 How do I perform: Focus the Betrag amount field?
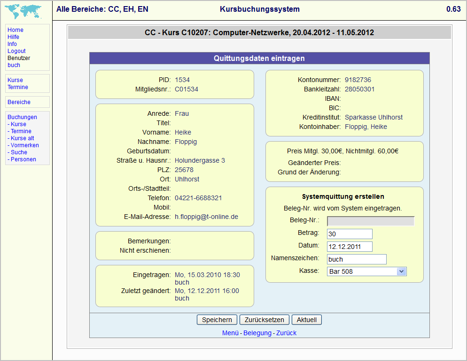tap(350, 234)
